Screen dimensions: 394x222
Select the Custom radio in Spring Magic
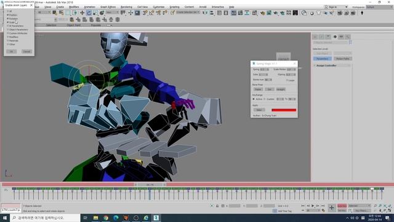point(264,99)
